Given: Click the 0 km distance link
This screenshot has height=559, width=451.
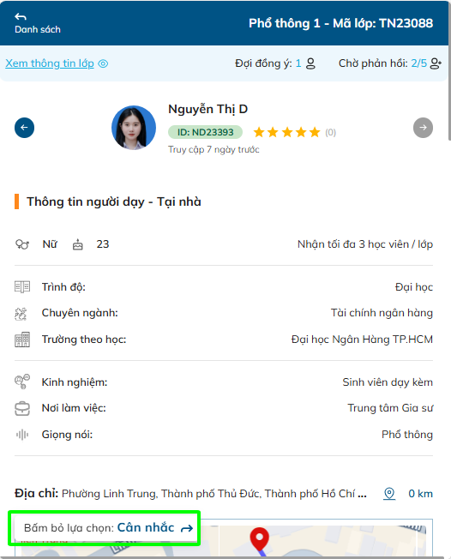Looking at the screenshot, I should (x=420, y=494).
